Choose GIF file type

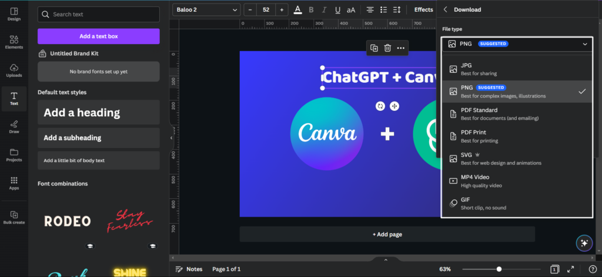pos(517,204)
